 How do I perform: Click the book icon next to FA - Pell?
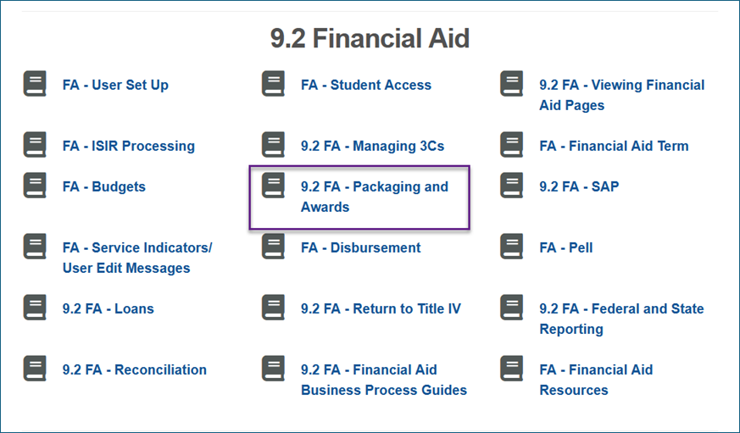tap(512, 247)
